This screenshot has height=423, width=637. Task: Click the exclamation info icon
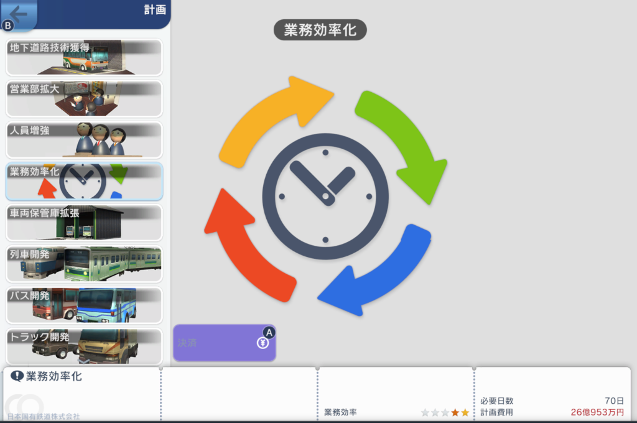[17, 376]
